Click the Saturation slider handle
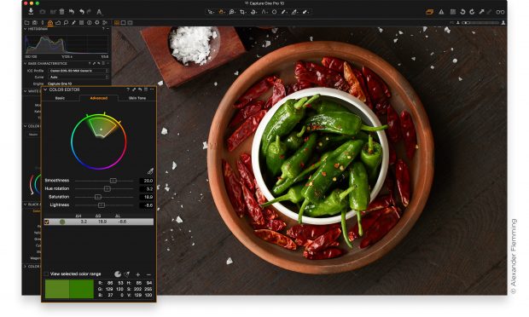 (x=98, y=197)
